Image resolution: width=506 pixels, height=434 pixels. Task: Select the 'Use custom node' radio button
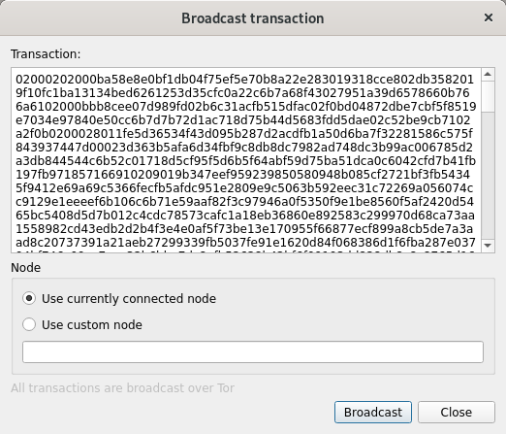pyautogui.click(x=29, y=324)
